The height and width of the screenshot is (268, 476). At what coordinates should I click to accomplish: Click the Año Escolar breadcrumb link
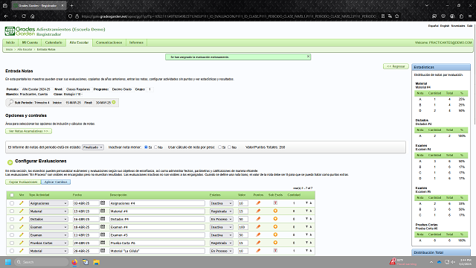click(x=25, y=49)
